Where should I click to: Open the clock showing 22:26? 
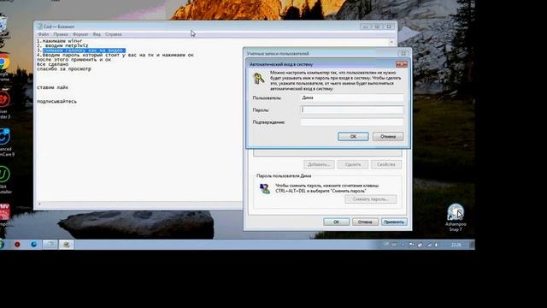click(456, 245)
